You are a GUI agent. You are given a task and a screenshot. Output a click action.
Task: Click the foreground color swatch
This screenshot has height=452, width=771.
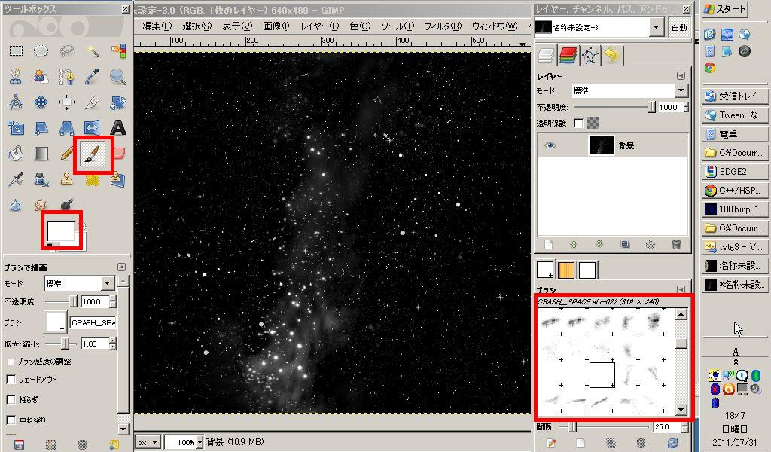click(x=61, y=231)
